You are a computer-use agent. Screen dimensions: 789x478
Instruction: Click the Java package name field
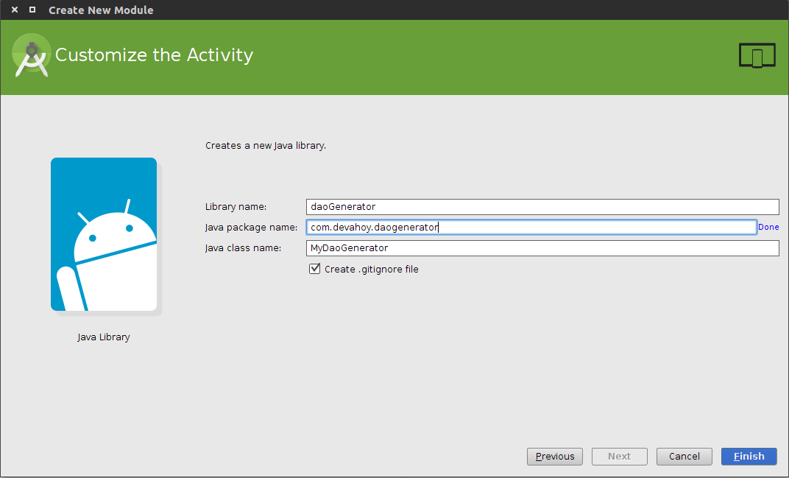(x=531, y=227)
